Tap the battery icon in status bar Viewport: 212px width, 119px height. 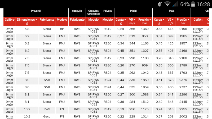193,4
